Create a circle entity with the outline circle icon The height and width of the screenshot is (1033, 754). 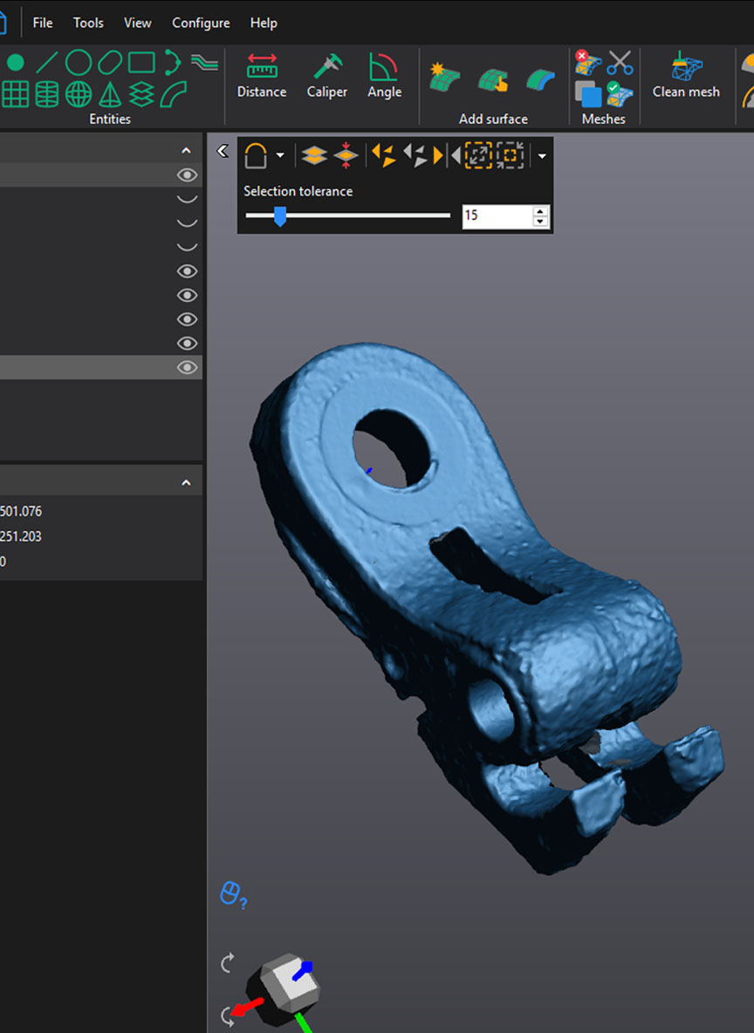point(79,63)
